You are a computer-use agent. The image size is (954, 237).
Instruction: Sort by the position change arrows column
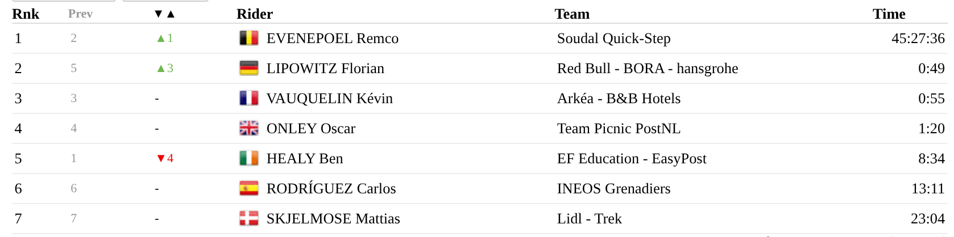pyautogui.click(x=164, y=14)
